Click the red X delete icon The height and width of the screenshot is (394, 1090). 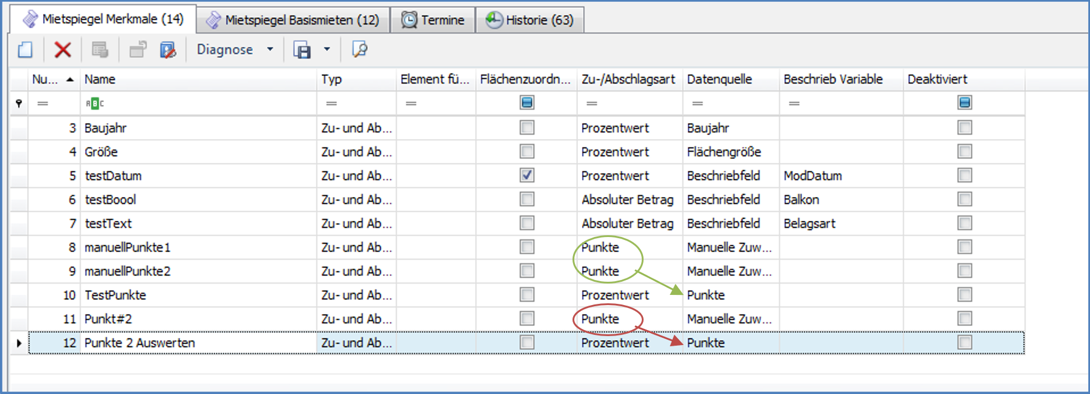tap(63, 50)
